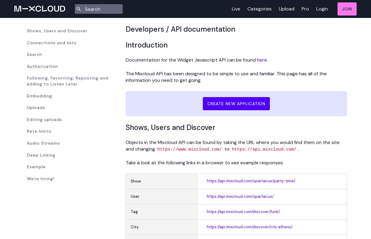Image resolution: width=371 pixels, height=239 pixels.
Task: Open Categories in the top navigation
Action: (259, 9)
